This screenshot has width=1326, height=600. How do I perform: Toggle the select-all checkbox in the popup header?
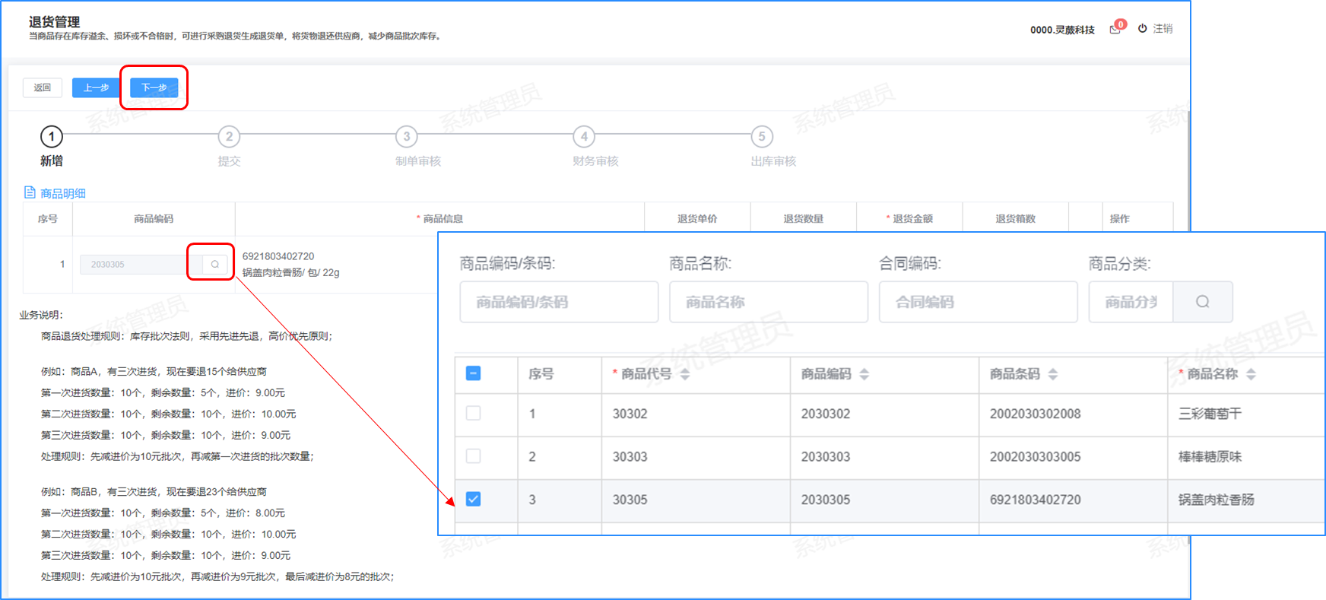point(473,373)
